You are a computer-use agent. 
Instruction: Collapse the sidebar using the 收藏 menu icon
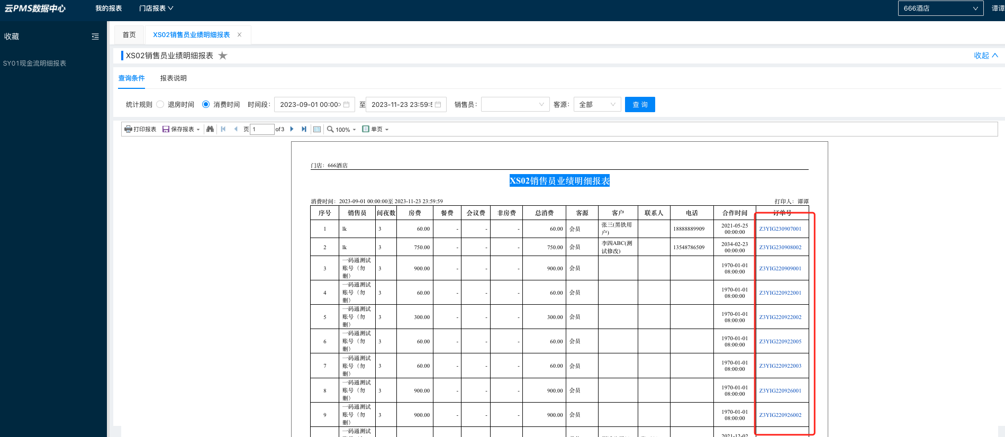click(95, 37)
